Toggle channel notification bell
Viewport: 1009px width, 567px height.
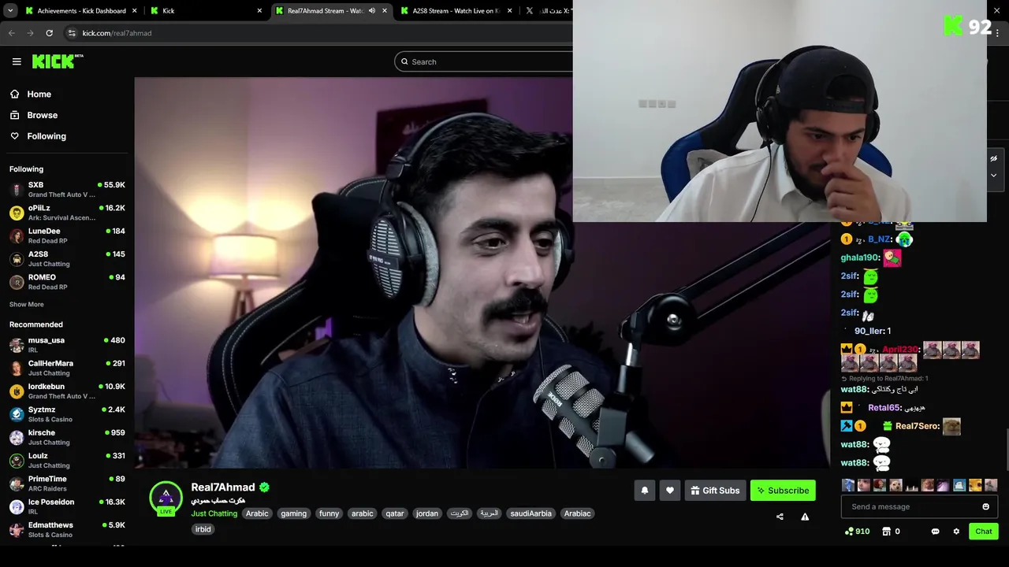click(x=644, y=491)
